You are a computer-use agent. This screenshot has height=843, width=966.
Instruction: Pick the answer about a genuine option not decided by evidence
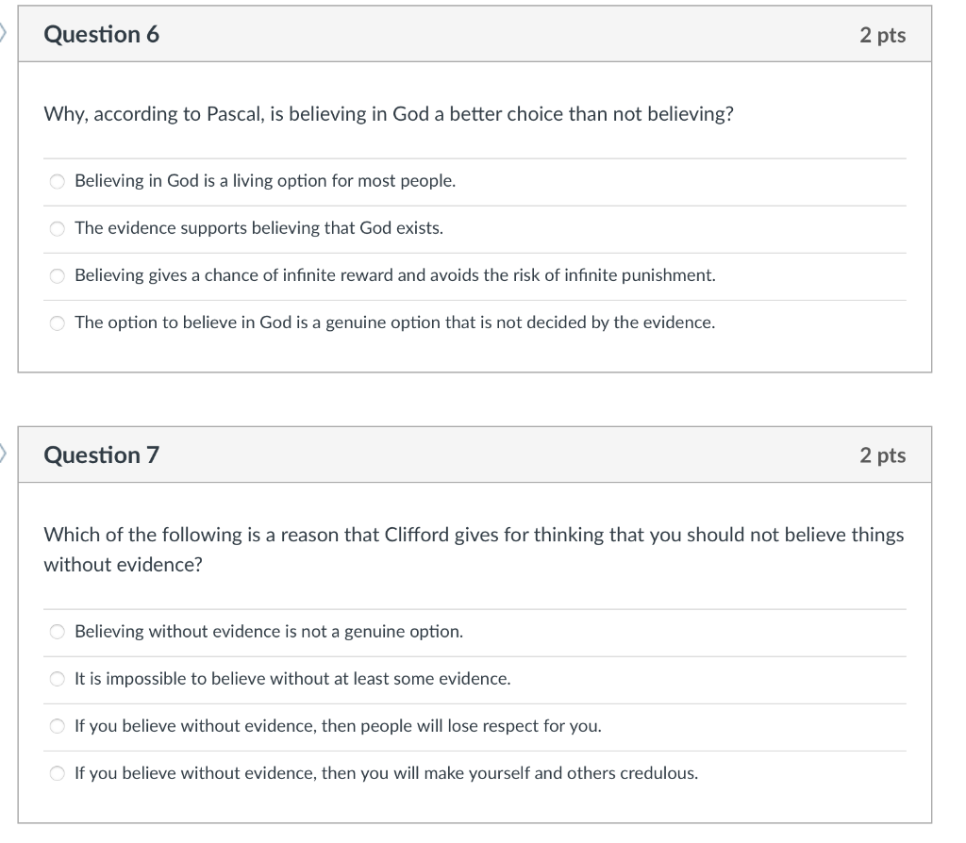click(x=57, y=322)
